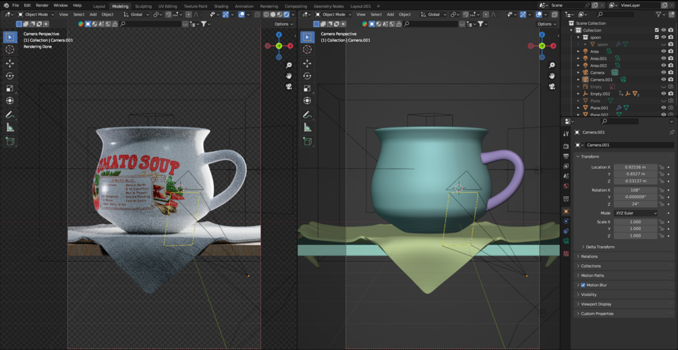Pin the Camera.001 properties panel
The image size is (678, 350).
coord(671,132)
